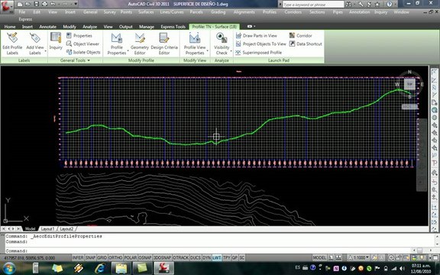Screen dimensions: 440x275
Task: Toggle POLAR tracking in status bar
Action: 130,257
